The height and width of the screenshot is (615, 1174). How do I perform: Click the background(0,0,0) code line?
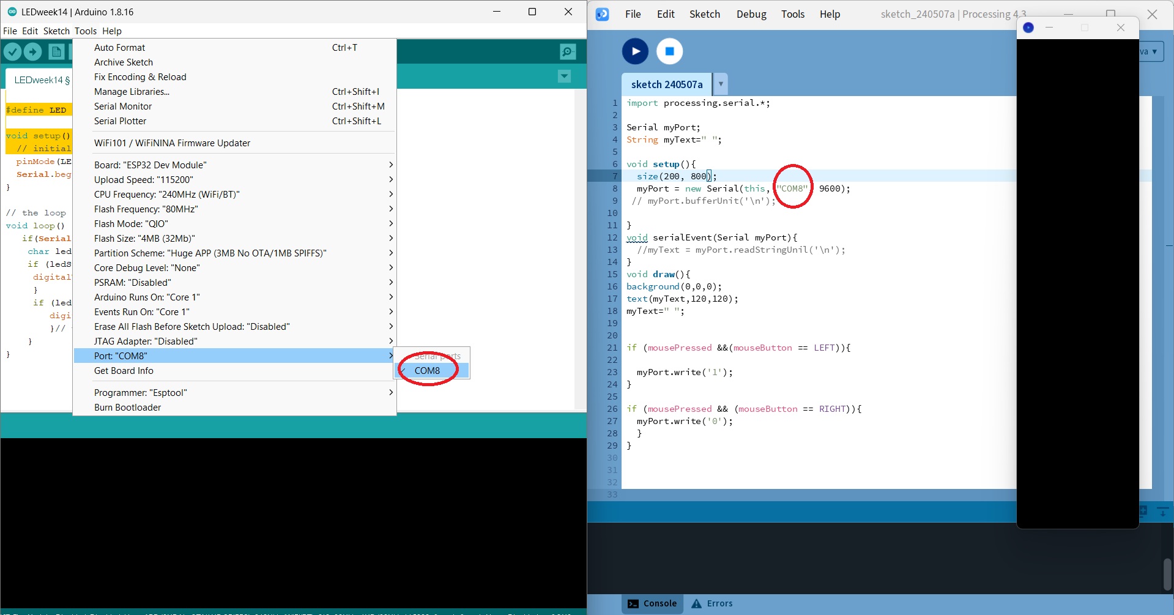coord(674,286)
